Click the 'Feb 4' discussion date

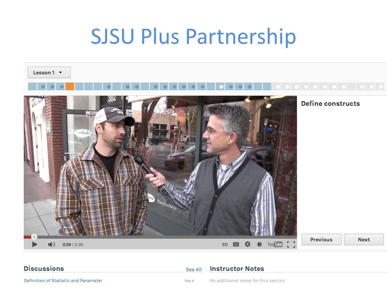point(189,281)
